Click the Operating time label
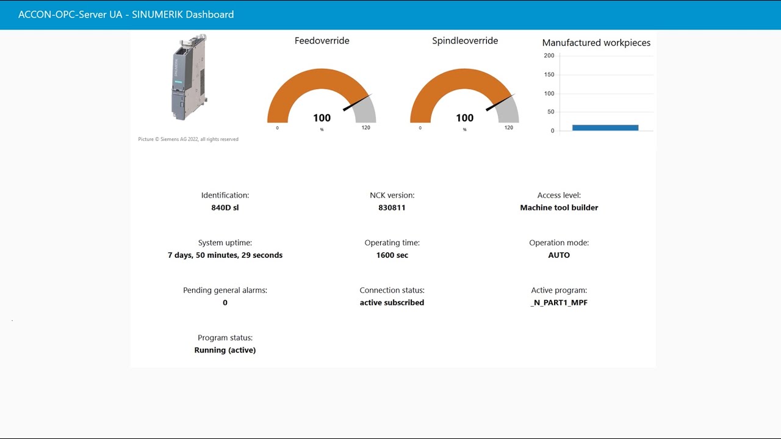 (392, 243)
